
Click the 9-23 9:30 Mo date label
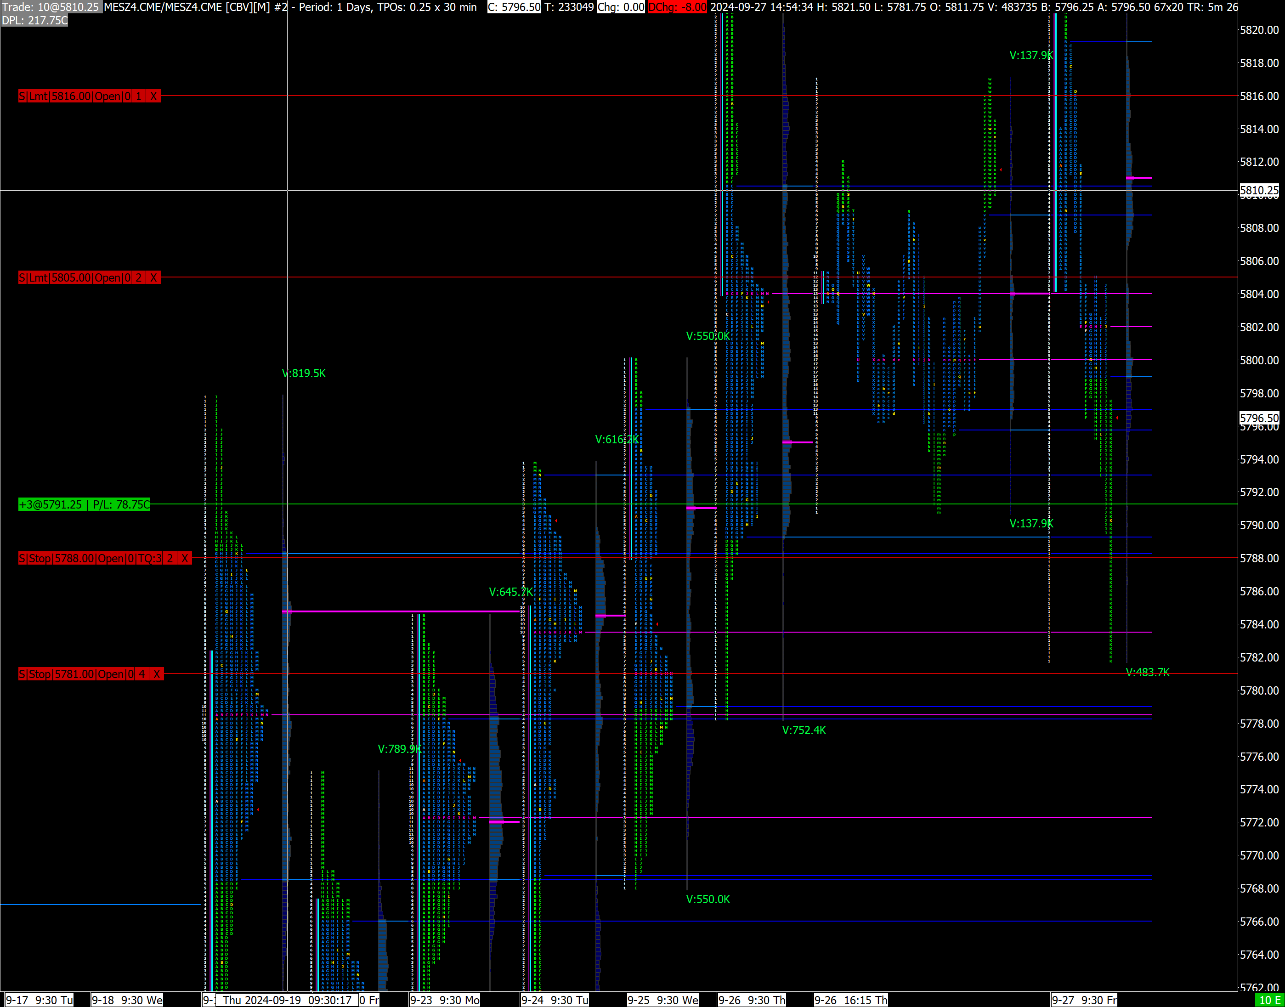pos(445,1000)
